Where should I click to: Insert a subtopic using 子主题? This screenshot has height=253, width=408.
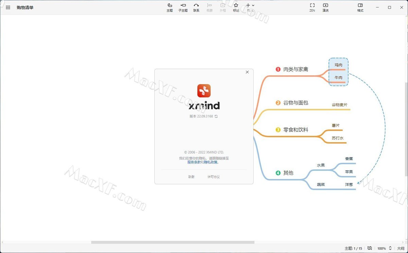183,7
